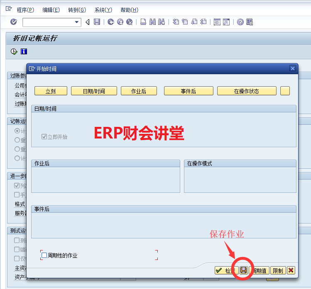Click the save job floppy disk icon
Viewport: 311px width, 289px height.
coord(244,270)
